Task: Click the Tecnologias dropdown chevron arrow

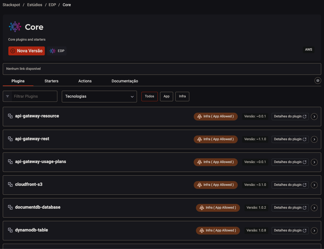Action: pos(132,97)
